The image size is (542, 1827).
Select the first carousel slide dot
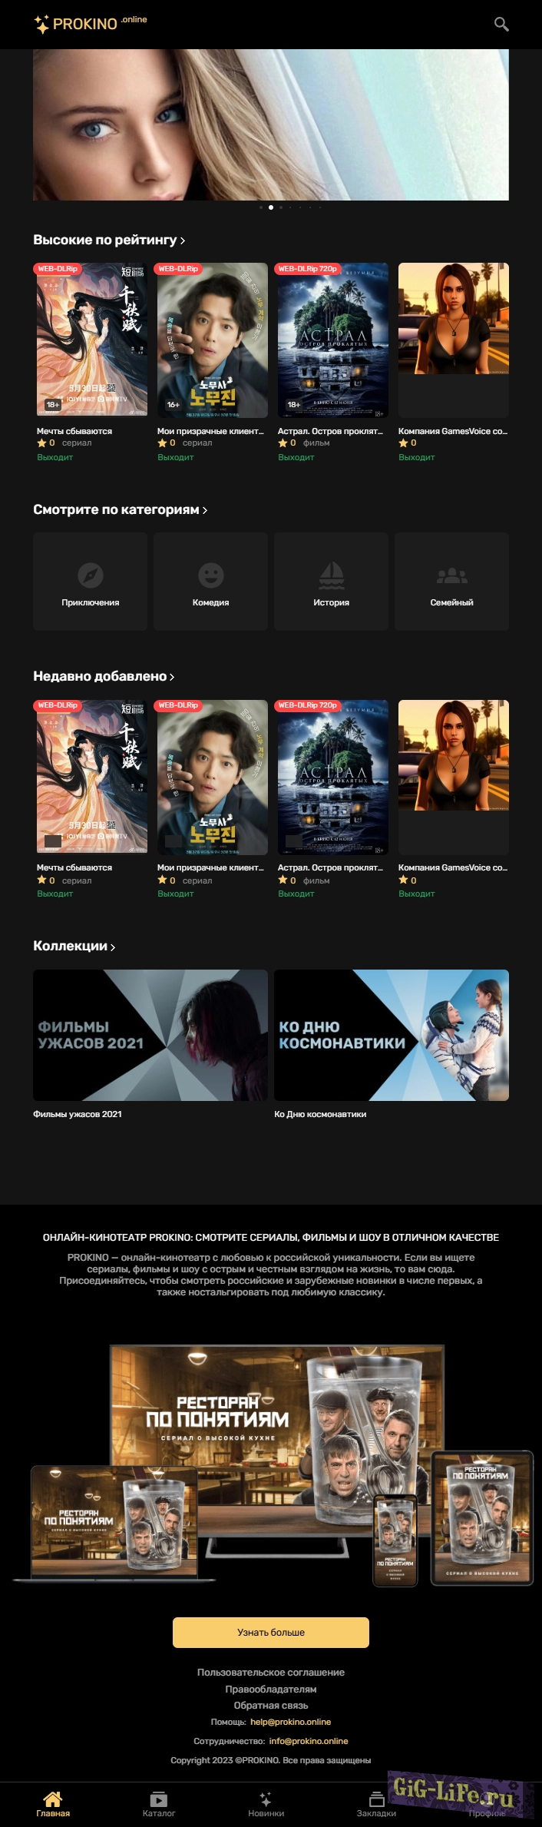tap(261, 207)
